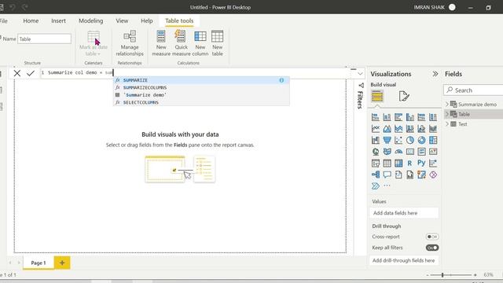This screenshot has height=283, width=503.
Task: Select the Treemap visual
Action: coord(433,140)
